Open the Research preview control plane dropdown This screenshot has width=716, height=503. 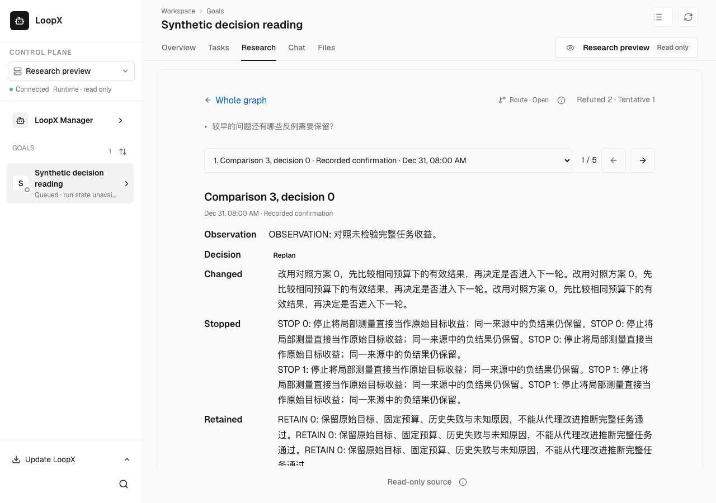click(71, 71)
